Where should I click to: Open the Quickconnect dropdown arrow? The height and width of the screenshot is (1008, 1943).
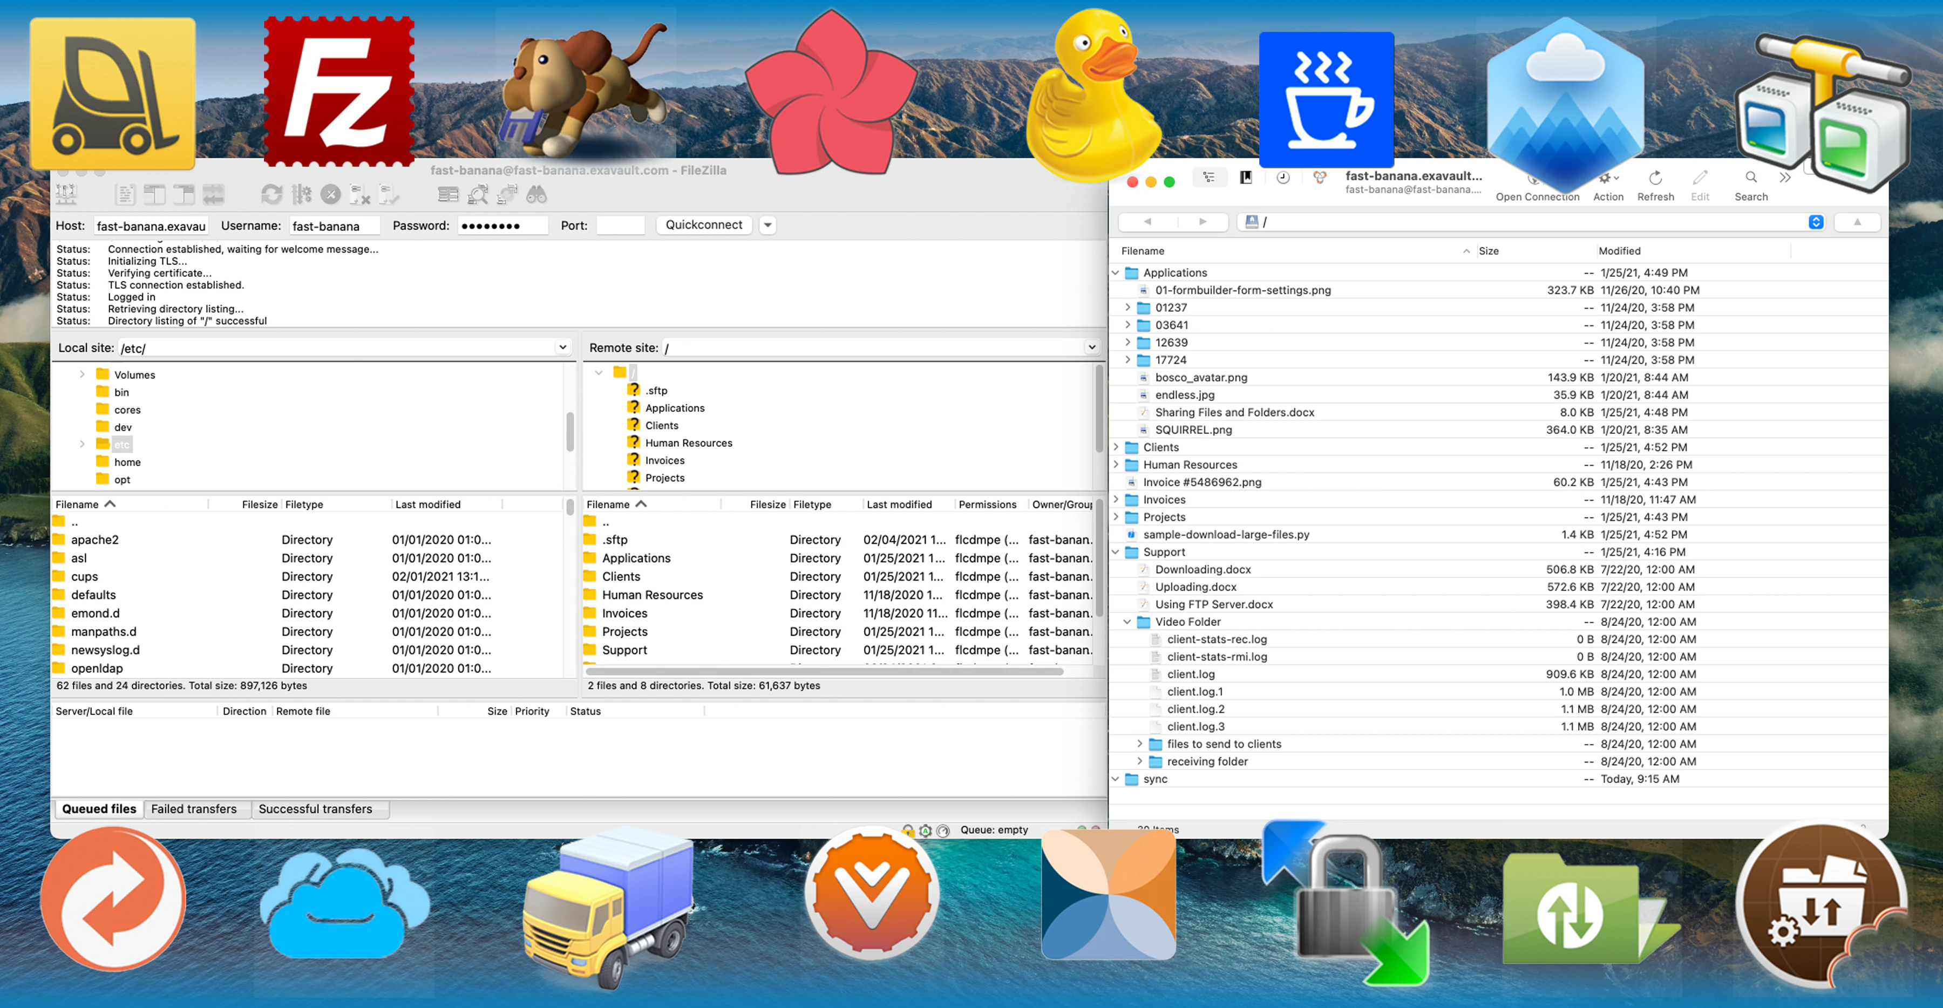point(768,224)
